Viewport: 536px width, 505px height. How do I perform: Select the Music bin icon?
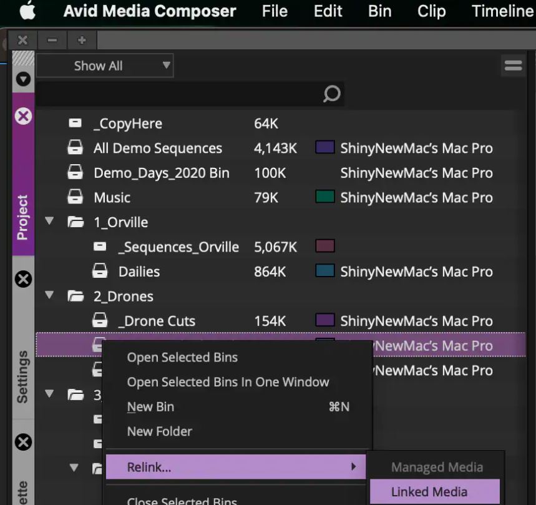pos(76,197)
